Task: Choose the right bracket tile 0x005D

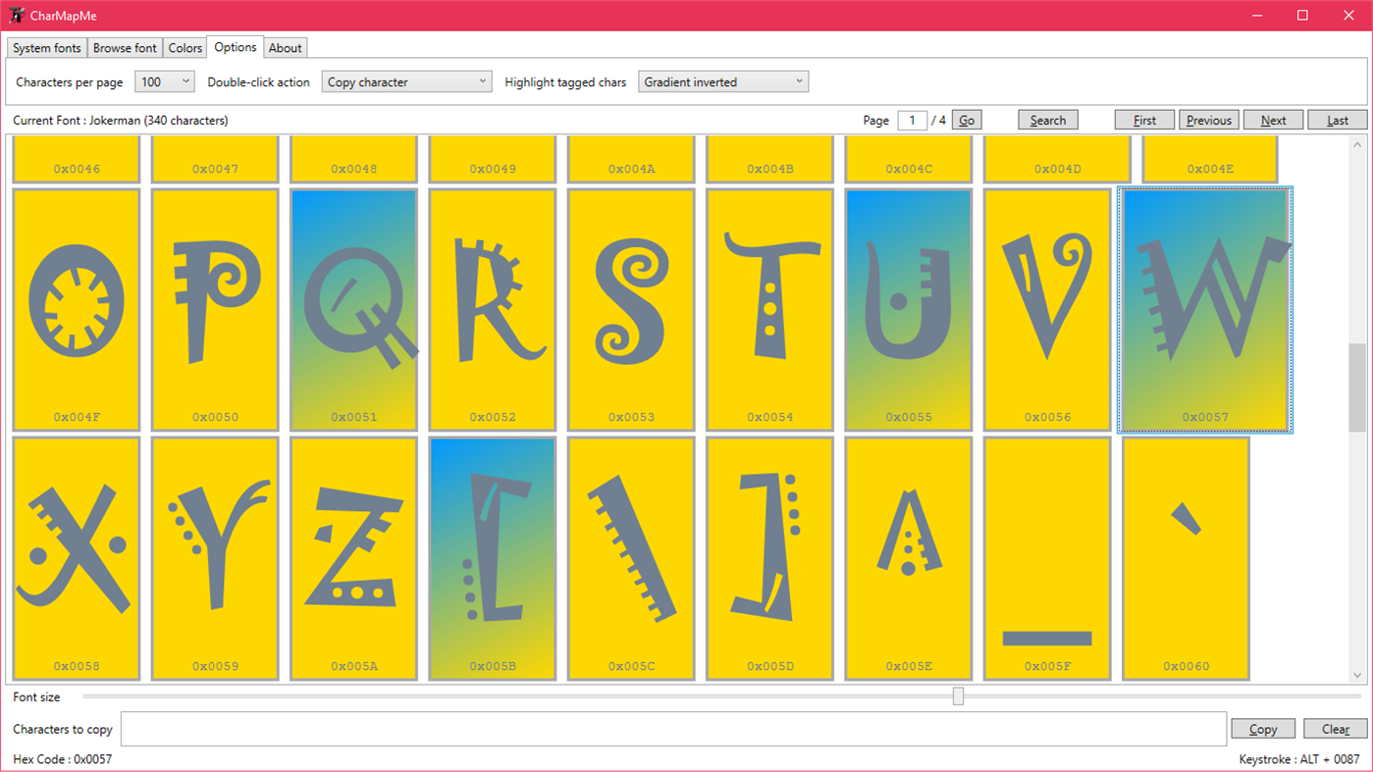Action: point(770,558)
